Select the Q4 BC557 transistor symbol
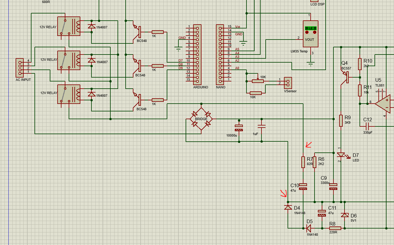 click(x=345, y=77)
